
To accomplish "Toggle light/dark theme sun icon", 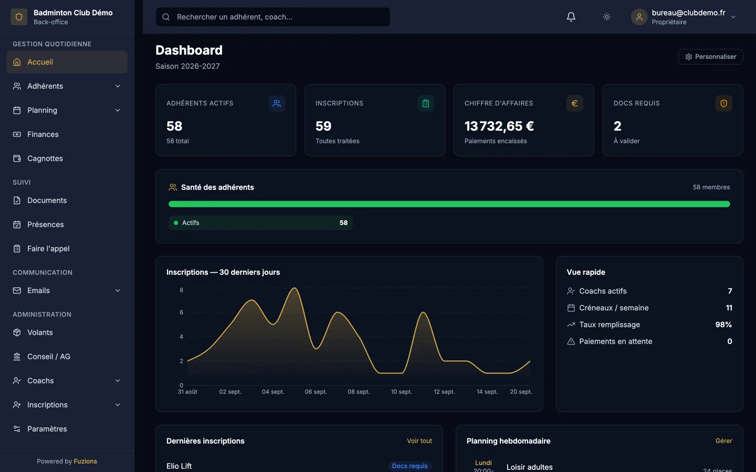I will [x=607, y=17].
